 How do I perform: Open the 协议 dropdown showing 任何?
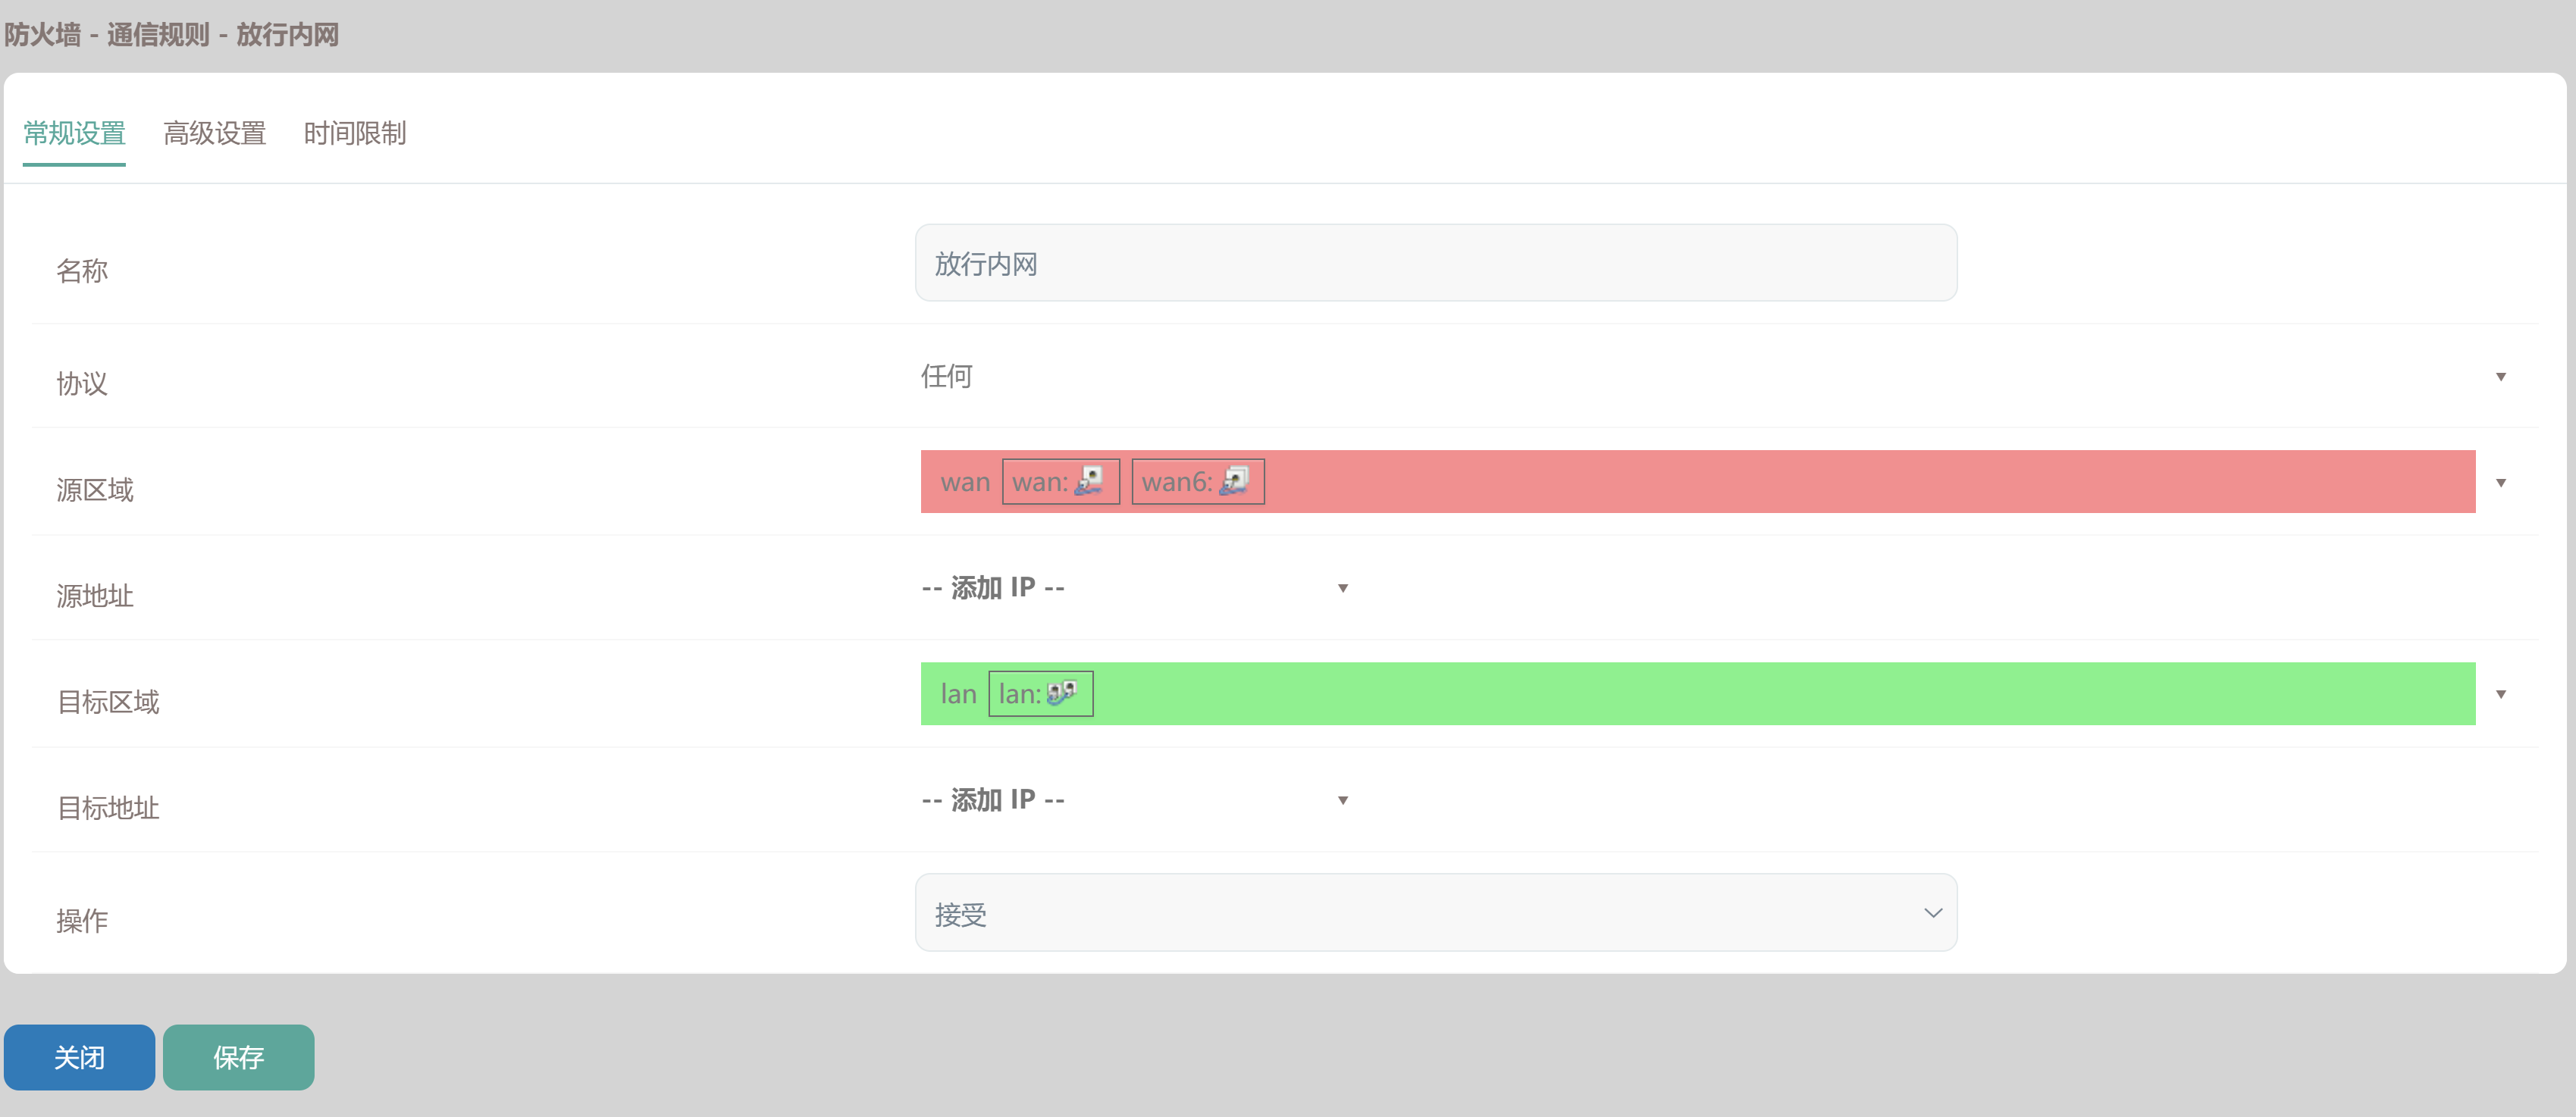click(1716, 376)
